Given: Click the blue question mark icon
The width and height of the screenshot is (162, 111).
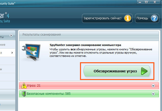Looking at the screenshot, I should 154,18.
